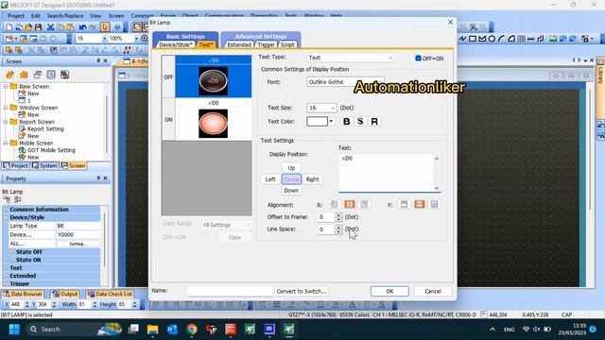Expand the State ON property group
The image size is (605, 340).
[11, 260]
